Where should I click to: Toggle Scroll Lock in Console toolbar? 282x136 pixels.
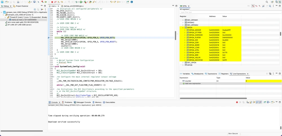[251, 102]
